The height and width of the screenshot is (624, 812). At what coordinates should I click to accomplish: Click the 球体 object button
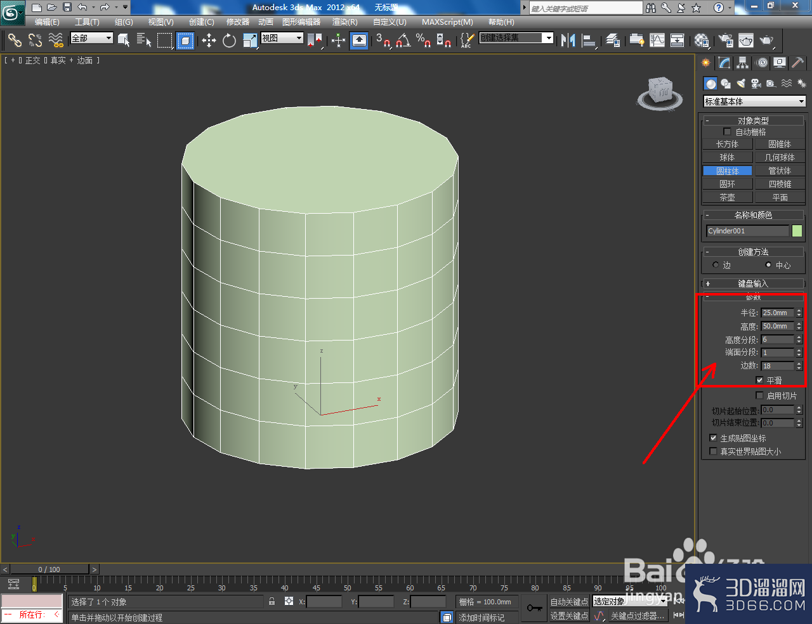point(727,157)
